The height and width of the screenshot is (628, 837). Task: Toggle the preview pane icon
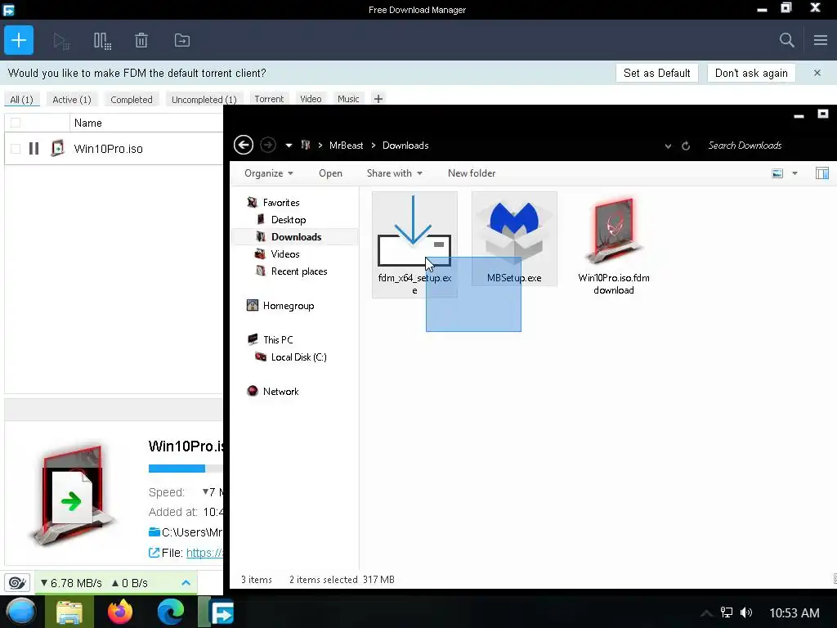pos(822,173)
